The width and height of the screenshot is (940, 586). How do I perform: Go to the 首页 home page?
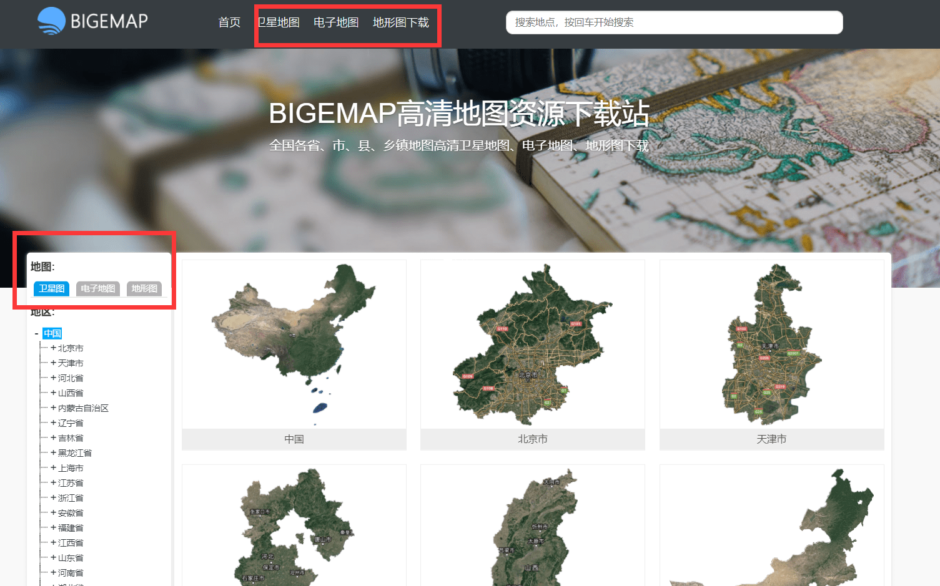click(229, 22)
